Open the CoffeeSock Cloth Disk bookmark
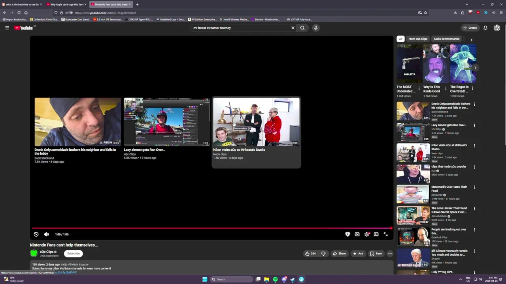The width and height of the screenshot is (506, 284). (x=43, y=19)
